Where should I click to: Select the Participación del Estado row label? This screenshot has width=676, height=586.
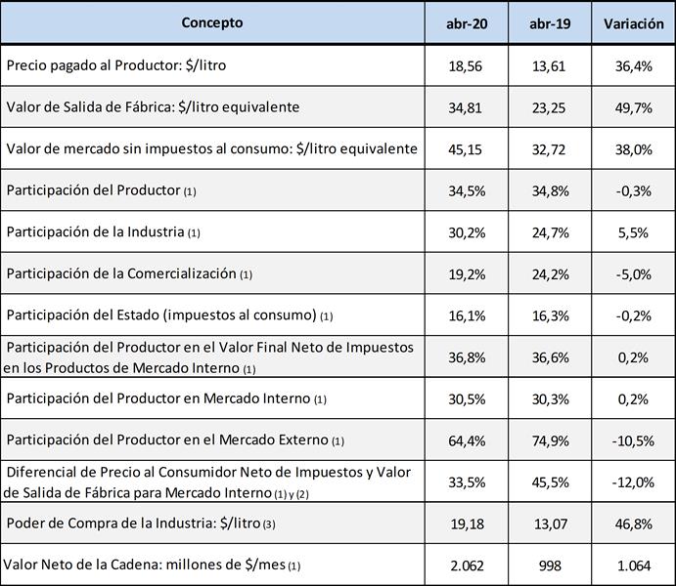[x=170, y=315]
